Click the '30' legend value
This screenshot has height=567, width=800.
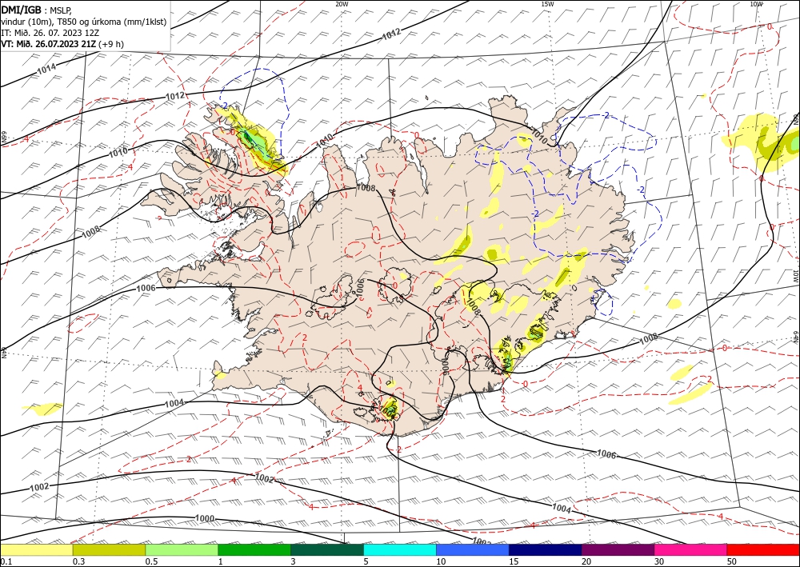click(659, 561)
